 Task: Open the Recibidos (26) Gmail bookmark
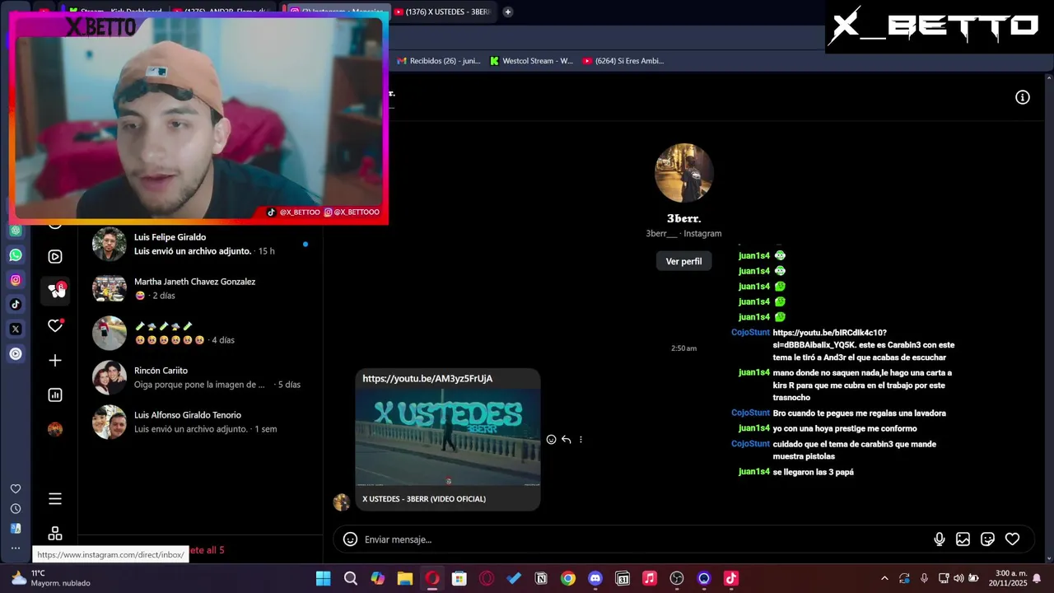click(x=439, y=61)
